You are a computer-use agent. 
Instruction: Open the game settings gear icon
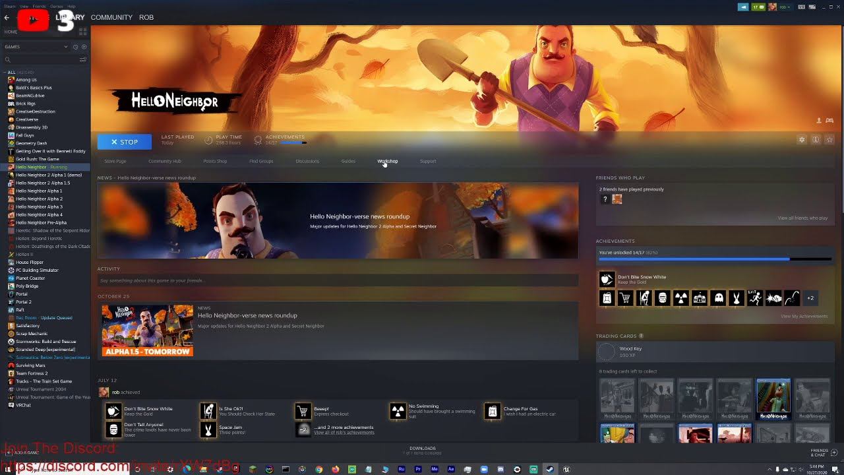tap(802, 140)
